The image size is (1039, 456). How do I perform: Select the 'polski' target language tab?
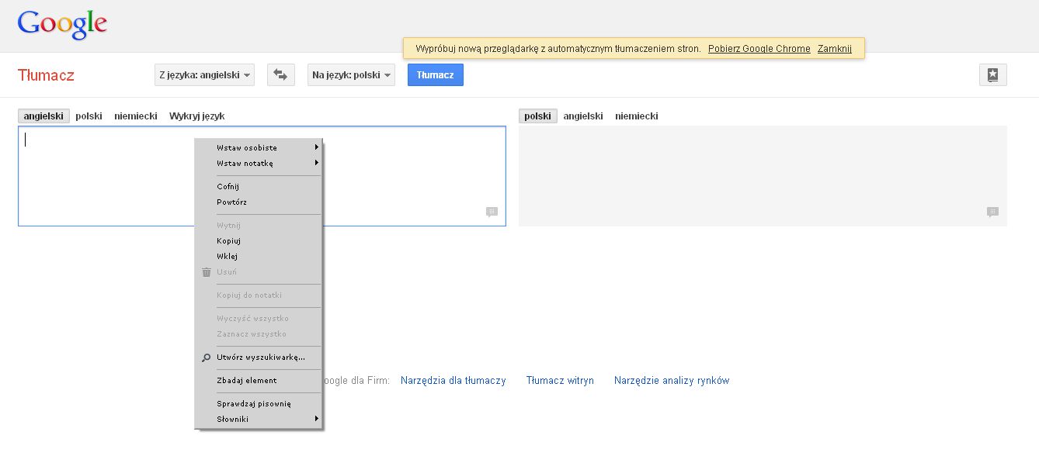coord(537,116)
